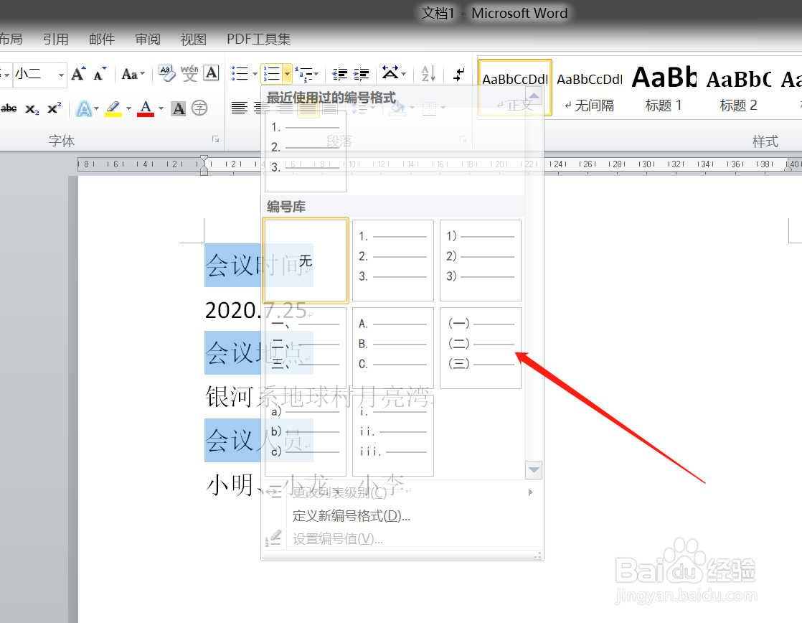Screen dimensions: 802x623
Task: Click the Enclose Characters icon
Action: pyautogui.click(x=199, y=108)
